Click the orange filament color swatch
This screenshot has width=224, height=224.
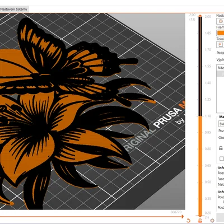pos(221,33)
